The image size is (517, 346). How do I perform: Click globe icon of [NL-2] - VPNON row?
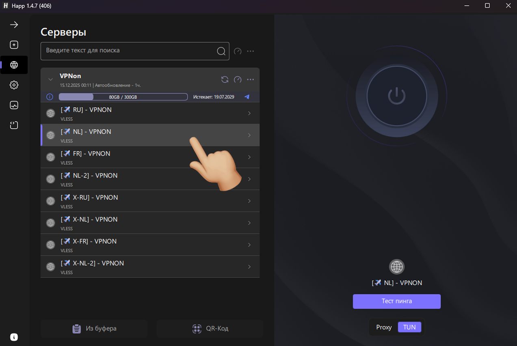click(51, 179)
